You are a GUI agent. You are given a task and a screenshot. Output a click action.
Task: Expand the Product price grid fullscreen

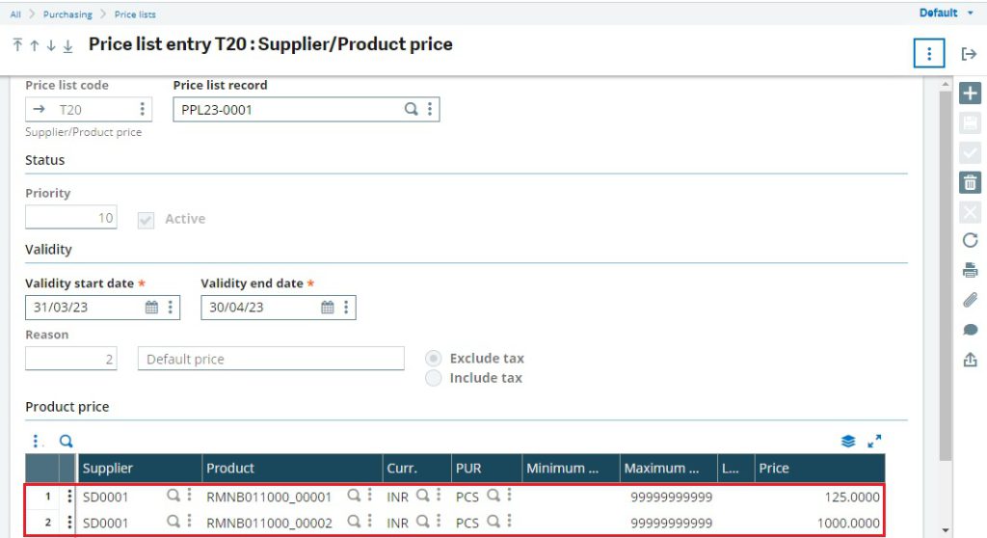point(874,441)
